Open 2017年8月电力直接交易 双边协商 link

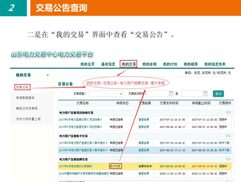(x=80, y=119)
